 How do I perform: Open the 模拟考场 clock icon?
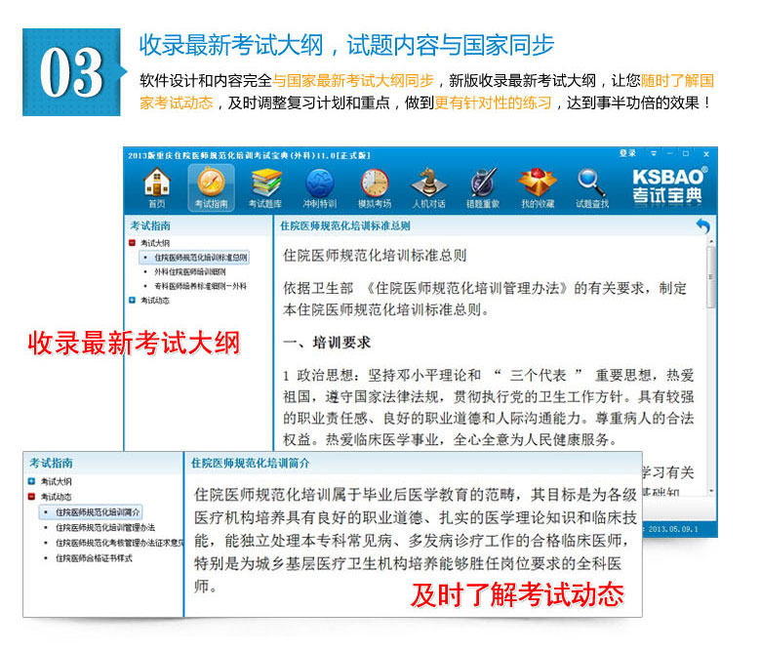point(375,187)
